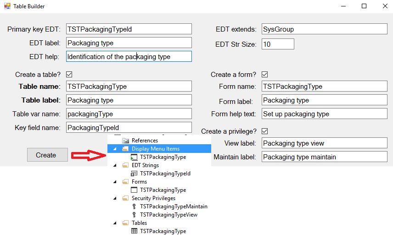Click the TSTPackagingType display menu item icon

coord(134,157)
